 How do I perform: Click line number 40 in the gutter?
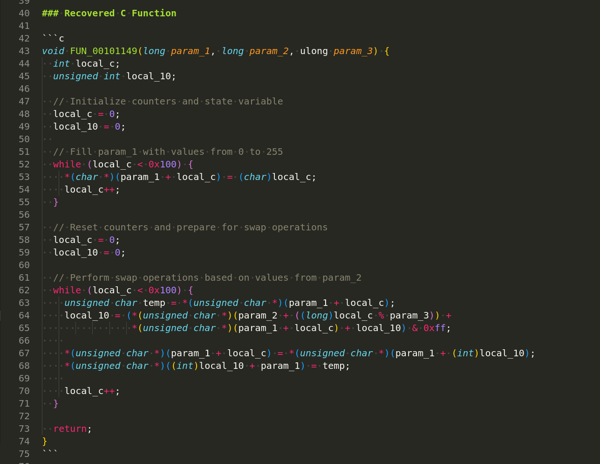coord(24,13)
